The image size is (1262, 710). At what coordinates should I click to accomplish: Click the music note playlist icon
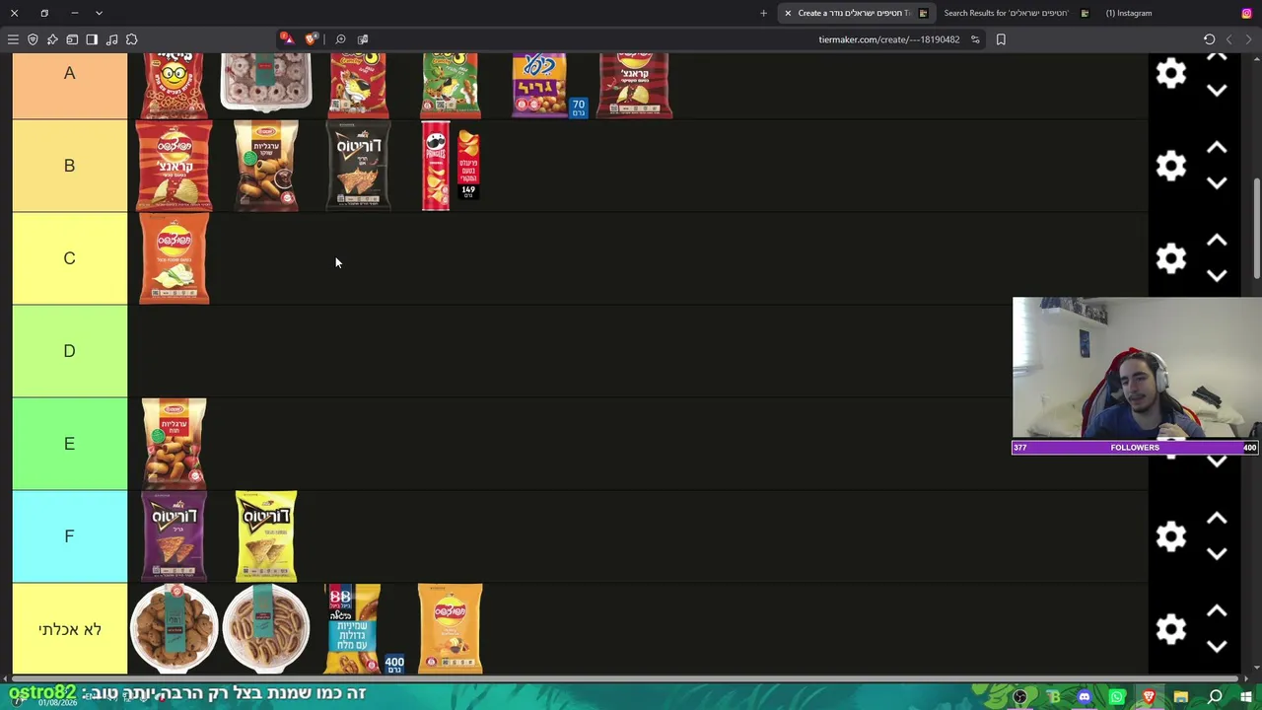click(x=111, y=39)
